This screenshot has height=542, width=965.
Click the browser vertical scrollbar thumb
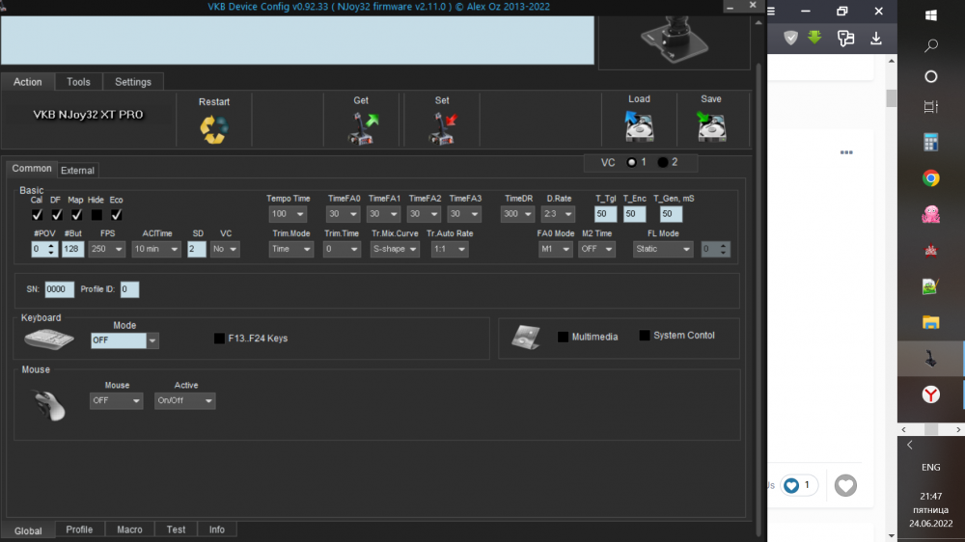[x=891, y=98]
